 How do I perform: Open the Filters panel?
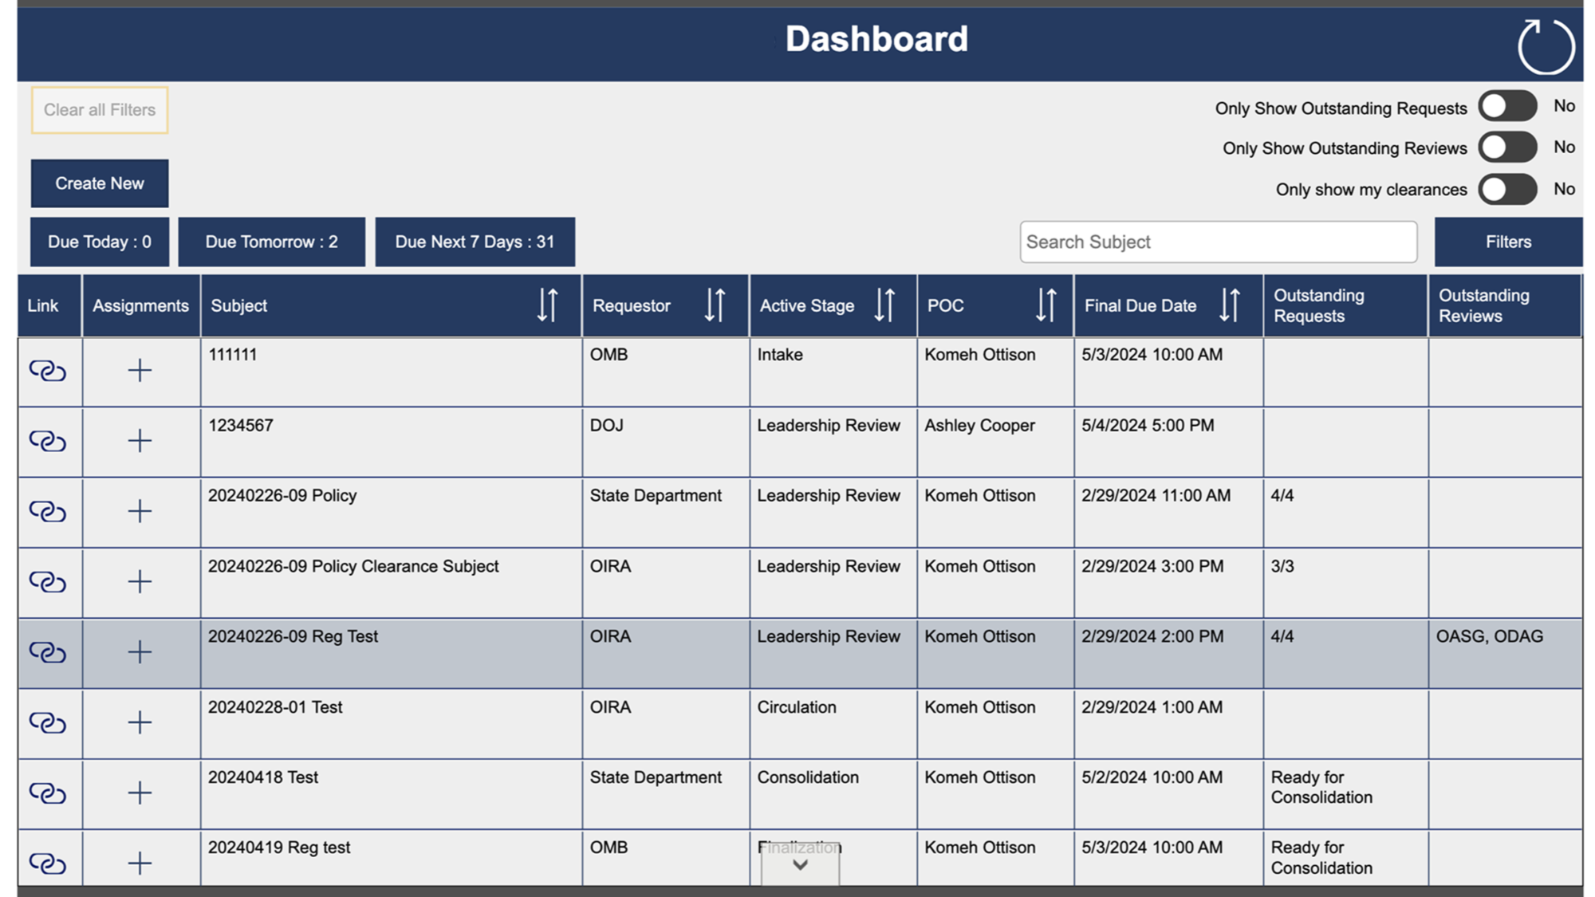1507,242
